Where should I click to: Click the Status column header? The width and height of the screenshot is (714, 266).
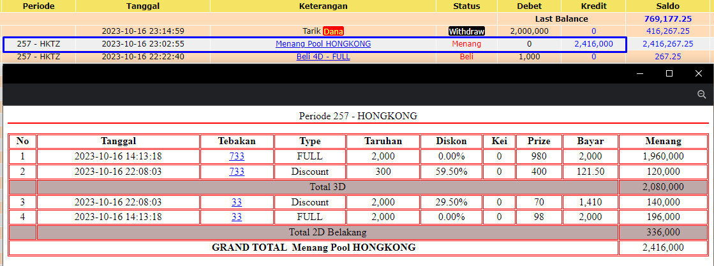click(466, 6)
